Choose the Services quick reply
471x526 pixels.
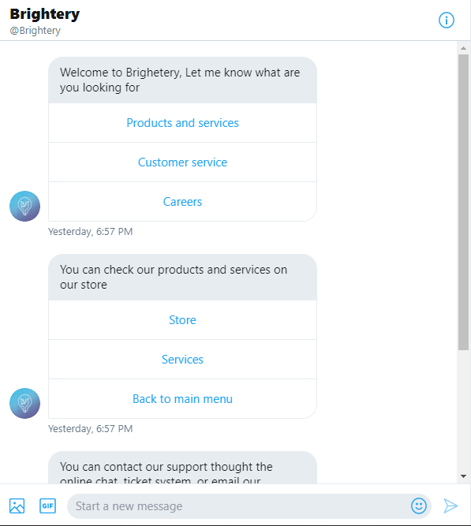click(182, 360)
